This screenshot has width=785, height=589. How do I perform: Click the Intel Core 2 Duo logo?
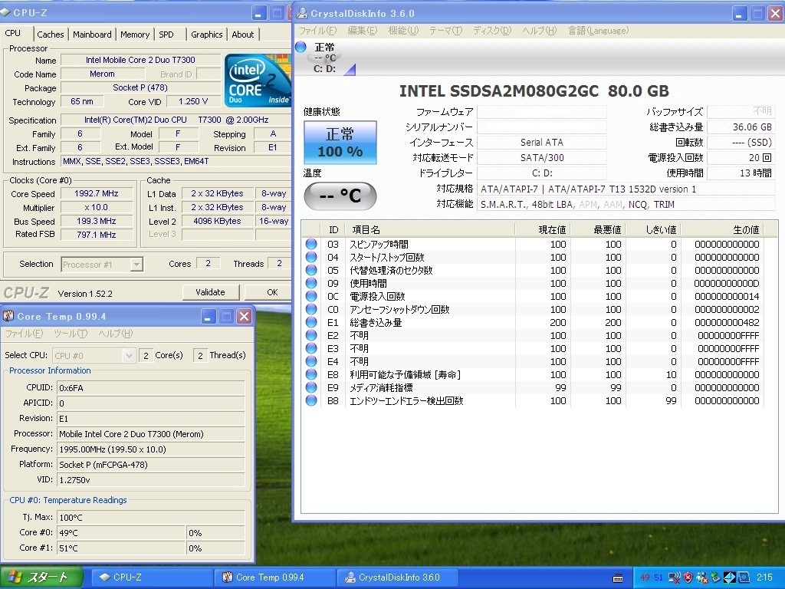[258, 81]
